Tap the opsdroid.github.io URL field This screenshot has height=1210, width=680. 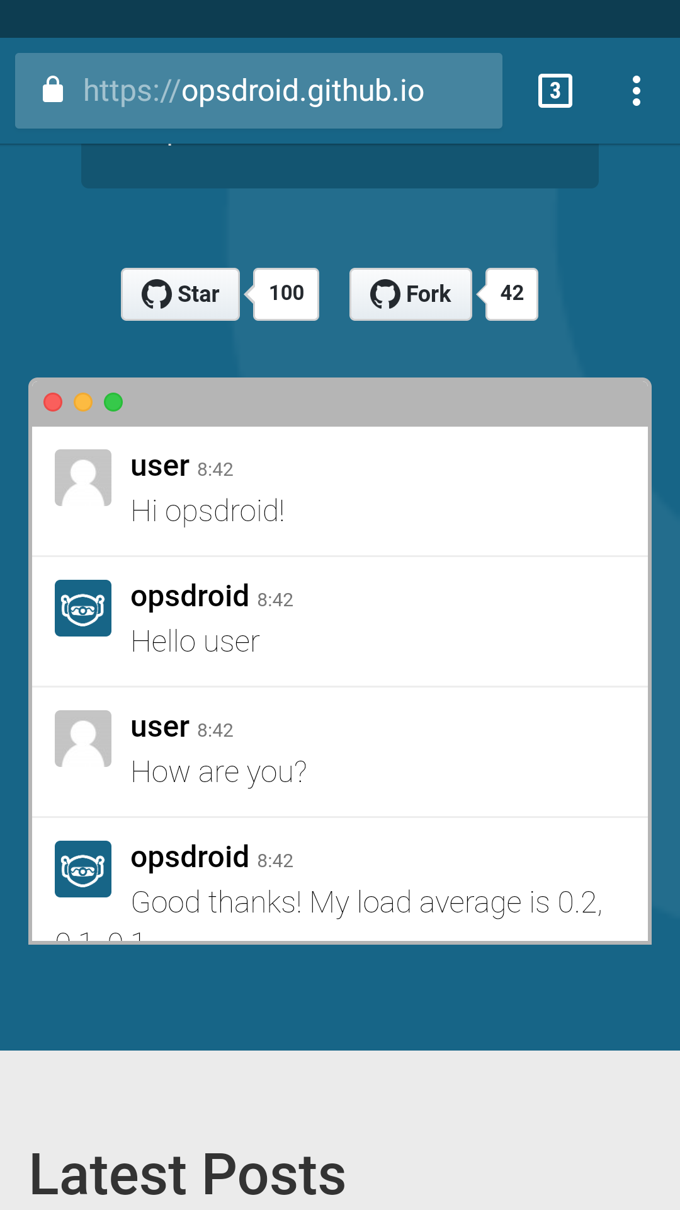click(259, 91)
